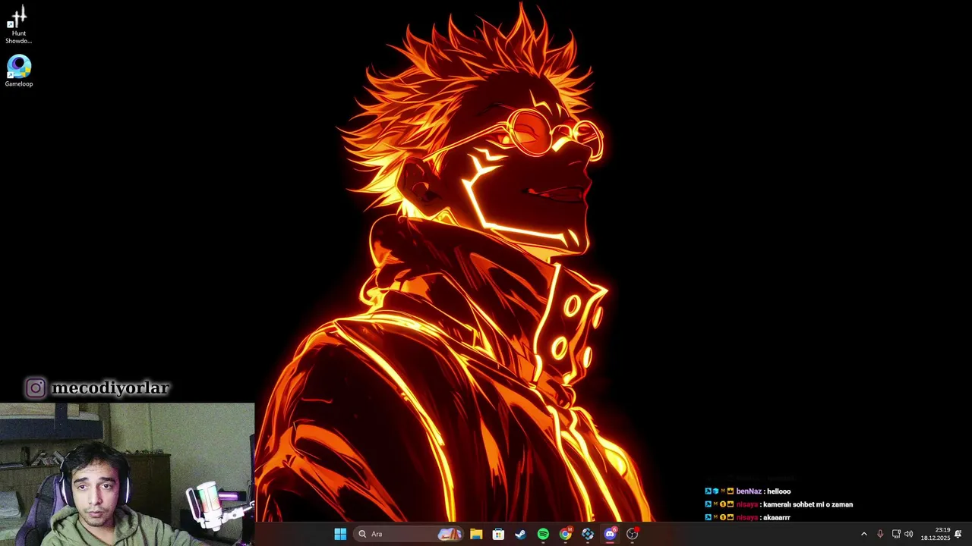Click the Ara search box in taskbar
This screenshot has width=972, height=546.
(410, 534)
